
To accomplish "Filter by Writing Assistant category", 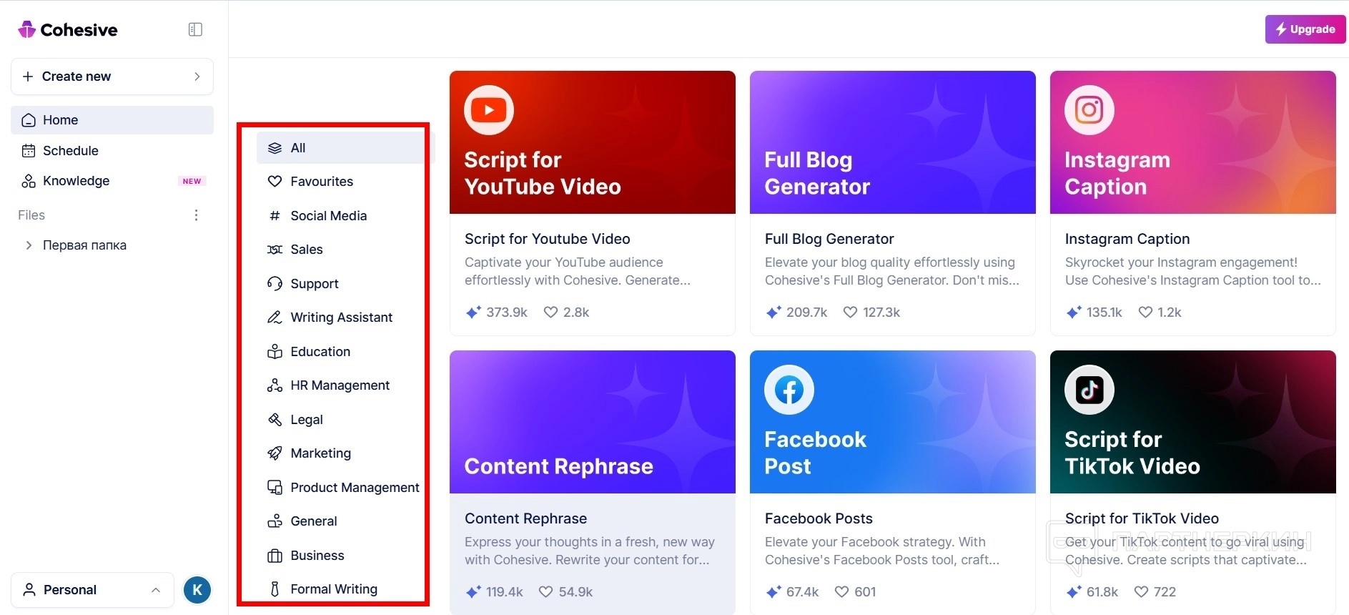I will (x=342, y=318).
